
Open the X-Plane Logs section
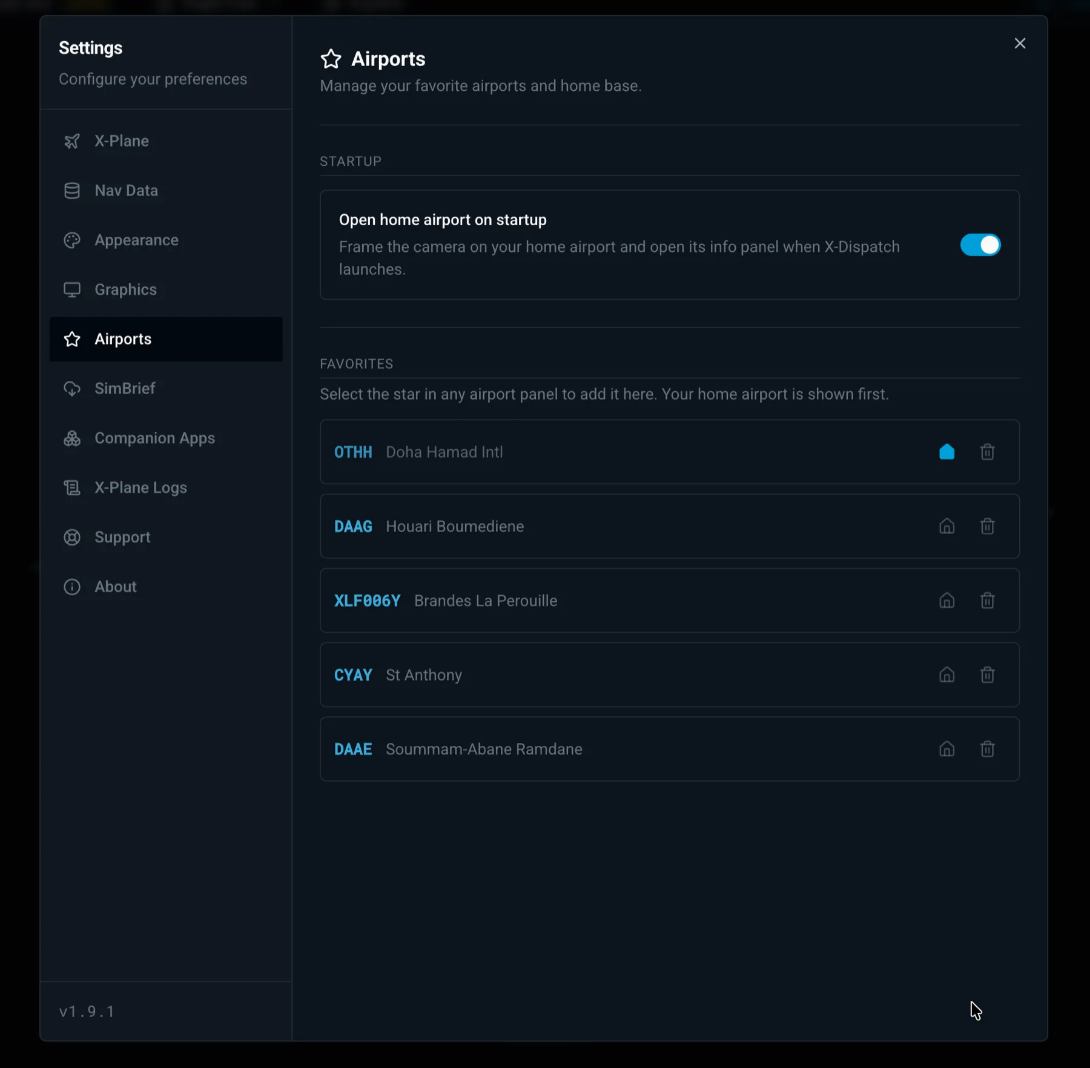coord(166,488)
